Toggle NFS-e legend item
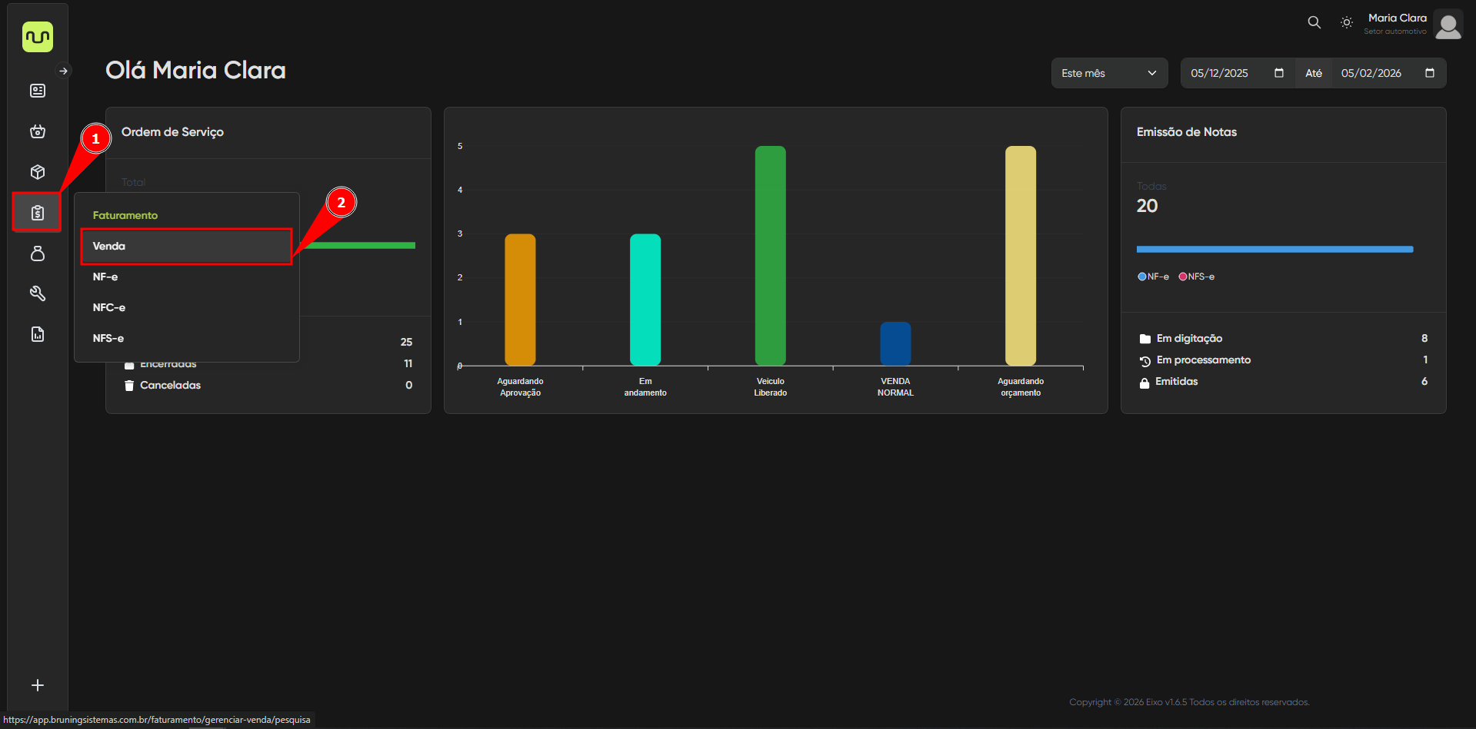The height and width of the screenshot is (729, 1476). tap(1197, 277)
